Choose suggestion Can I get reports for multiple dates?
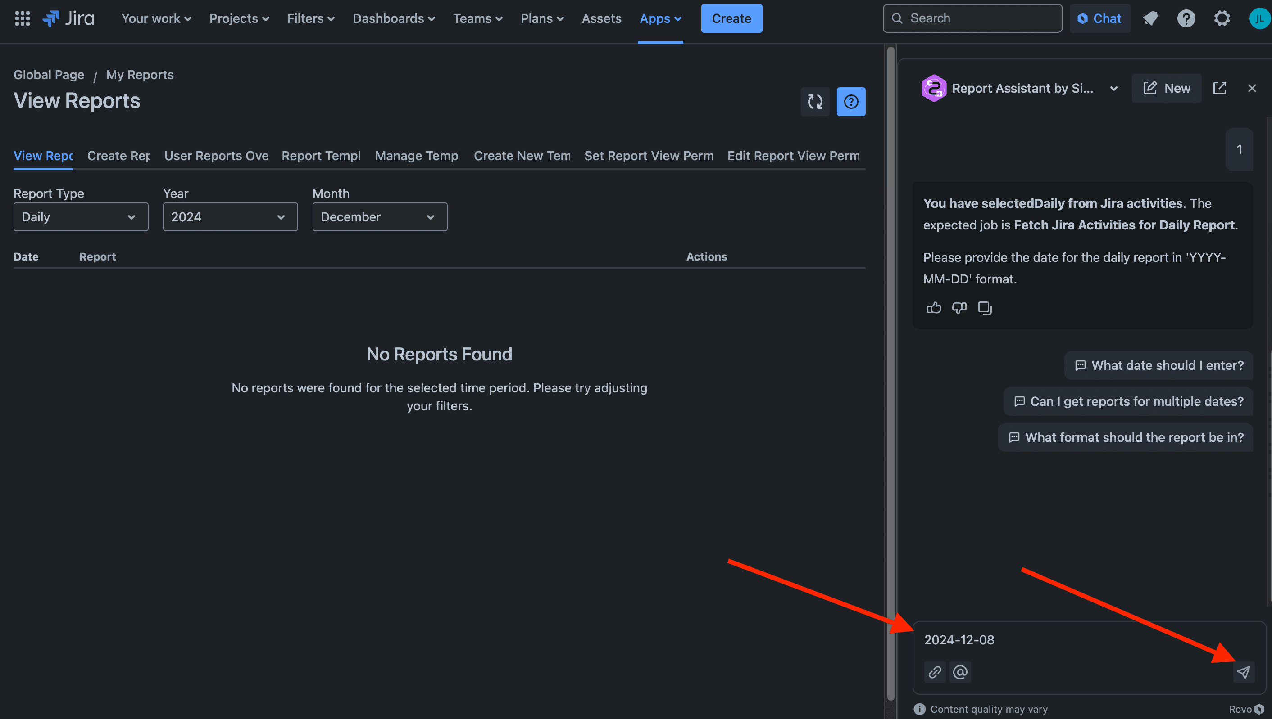The image size is (1272, 719). tap(1128, 401)
